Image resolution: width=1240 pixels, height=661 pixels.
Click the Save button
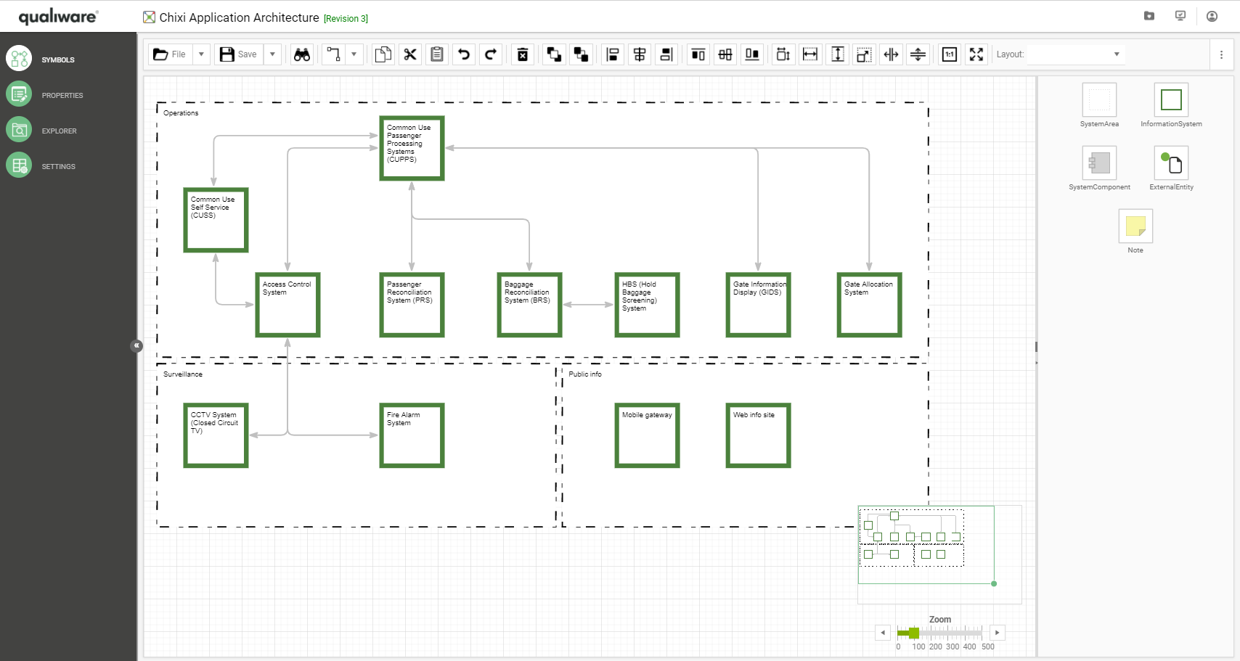239,54
